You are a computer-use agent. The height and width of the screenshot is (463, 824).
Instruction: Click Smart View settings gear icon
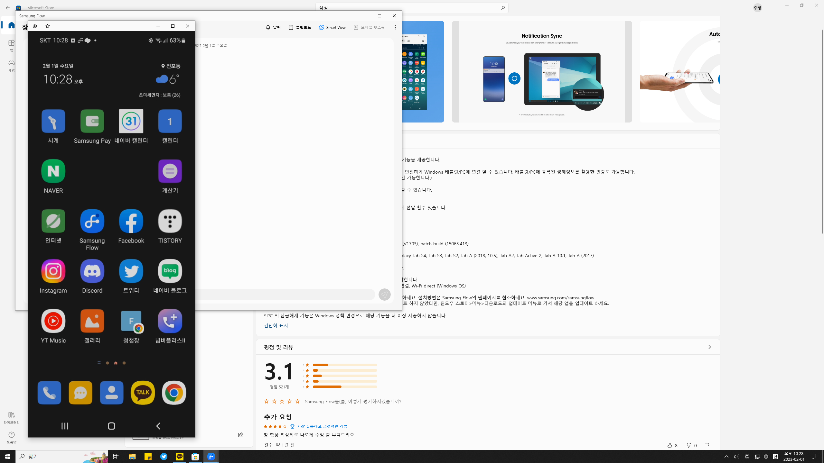[x=35, y=26]
